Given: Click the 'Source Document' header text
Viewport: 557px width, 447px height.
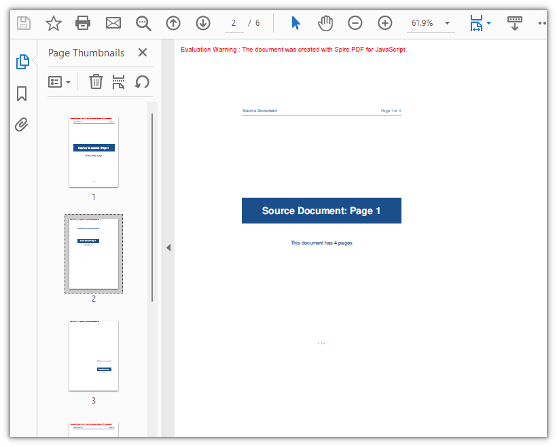Looking at the screenshot, I should pyautogui.click(x=259, y=111).
